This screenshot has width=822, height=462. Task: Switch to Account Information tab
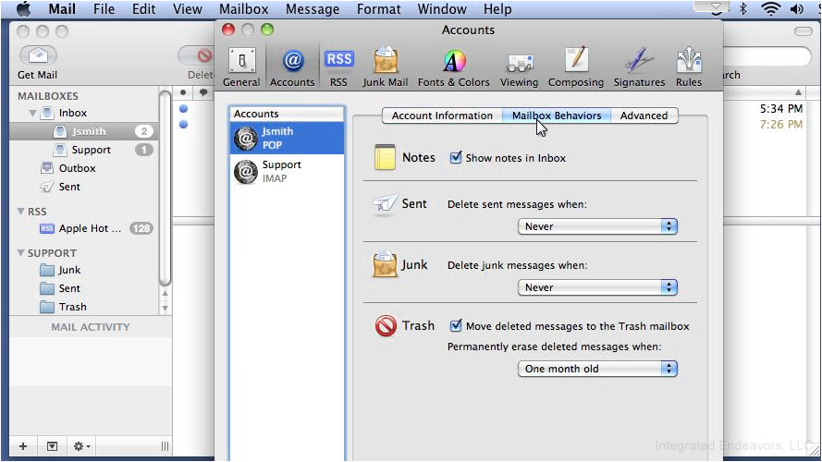442,115
